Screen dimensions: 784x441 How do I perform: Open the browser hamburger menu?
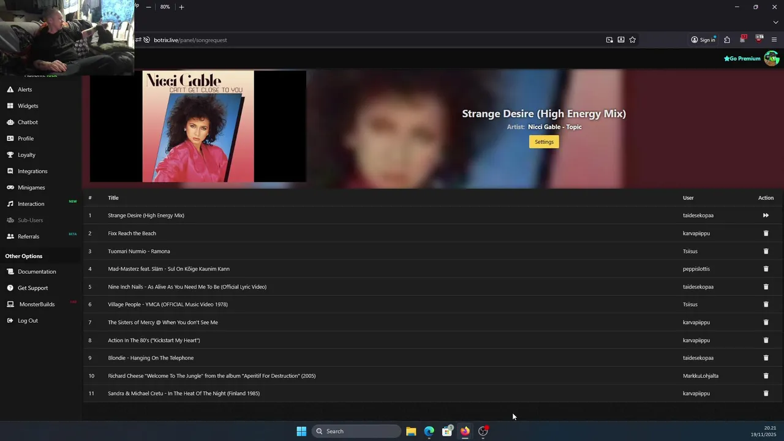click(774, 40)
